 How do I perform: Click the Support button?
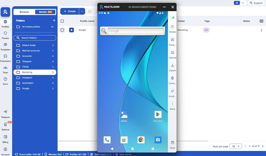256,3
